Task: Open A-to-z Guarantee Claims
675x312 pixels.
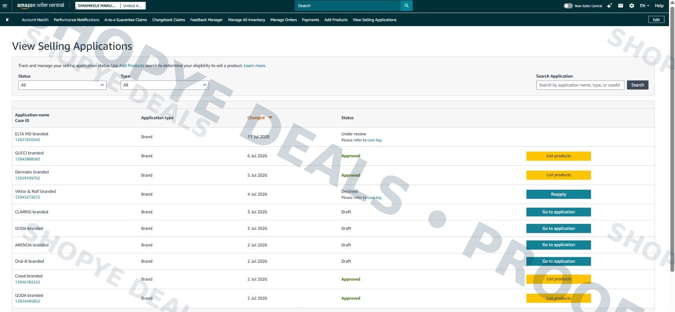Action: click(126, 20)
